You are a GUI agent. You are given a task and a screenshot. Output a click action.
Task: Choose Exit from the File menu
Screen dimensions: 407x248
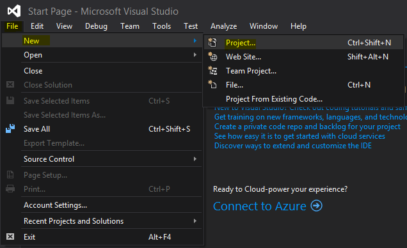click(102, 237)
